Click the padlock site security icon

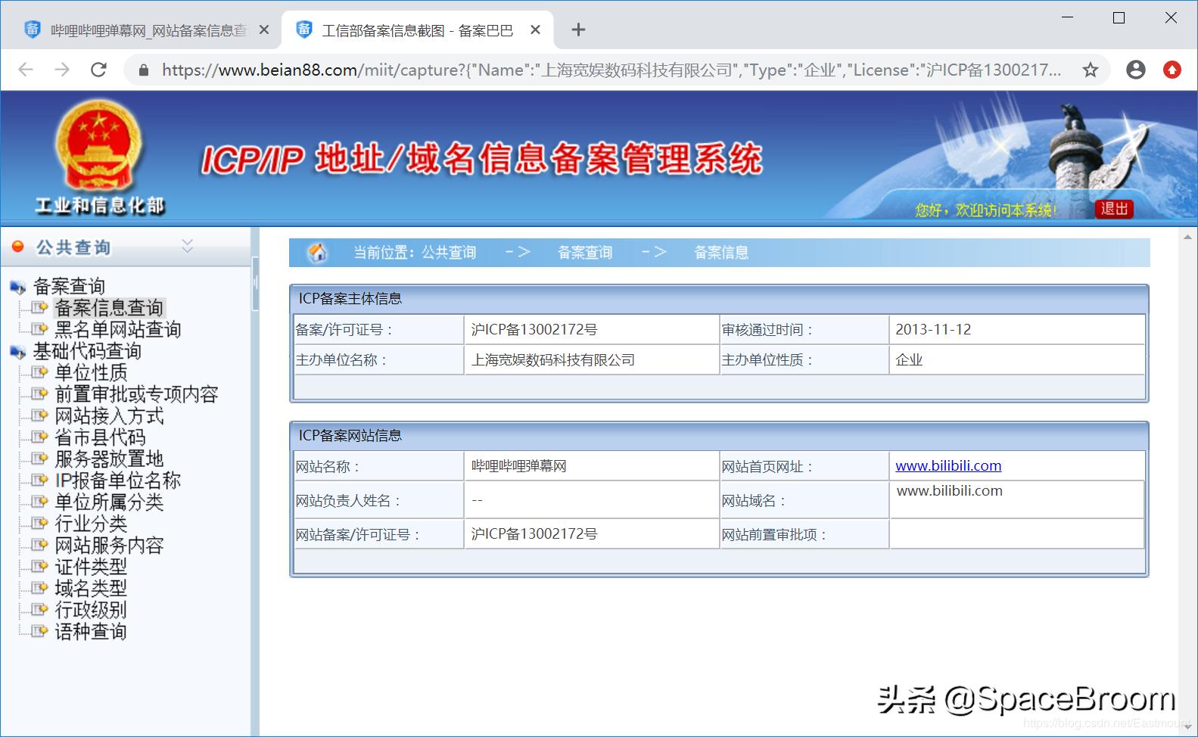144,70
